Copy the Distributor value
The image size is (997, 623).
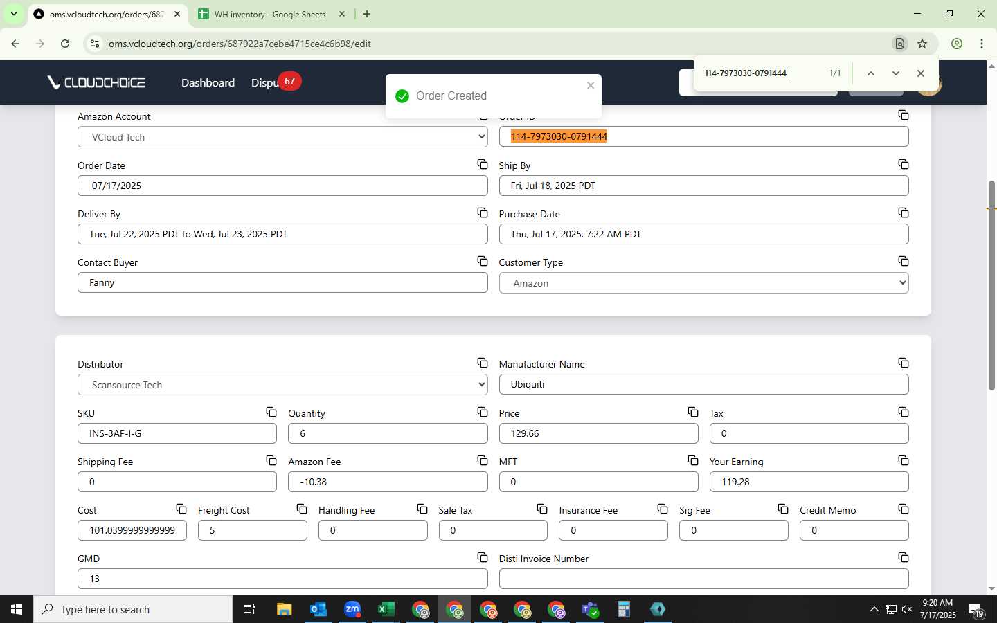pos(482,363)
